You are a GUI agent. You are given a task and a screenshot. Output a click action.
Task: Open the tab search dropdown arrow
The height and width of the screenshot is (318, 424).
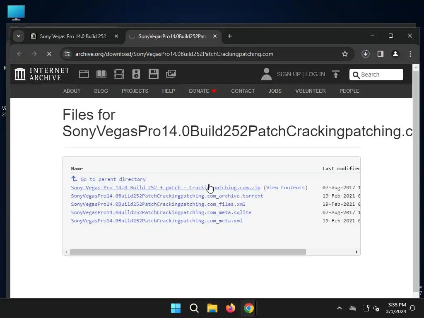click(18, 36)
